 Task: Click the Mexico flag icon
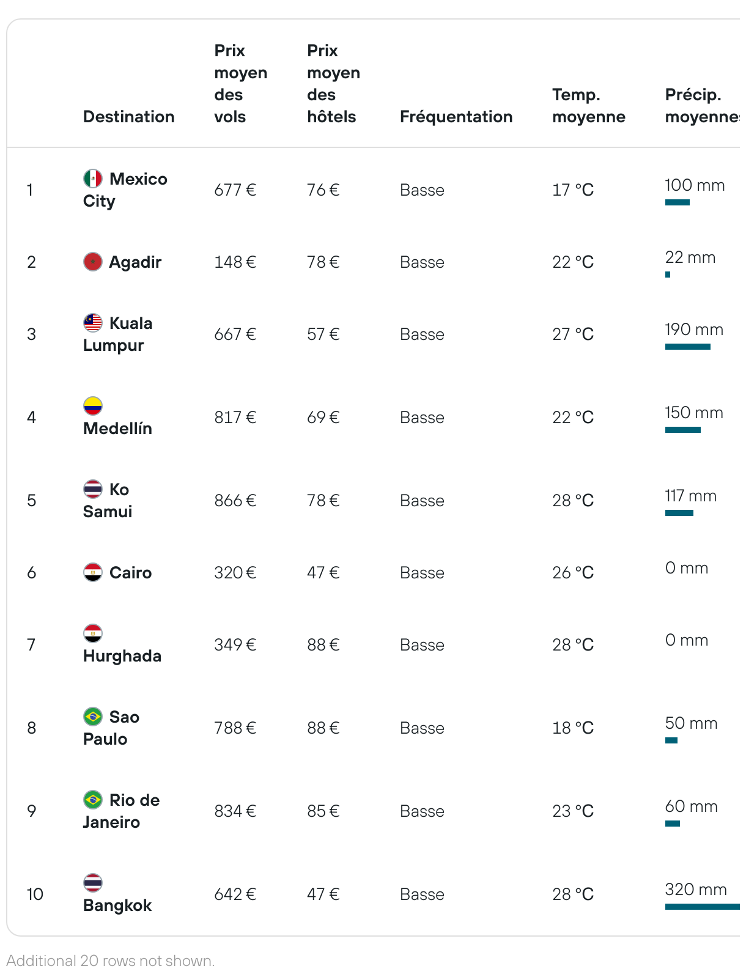pos(93,179)
